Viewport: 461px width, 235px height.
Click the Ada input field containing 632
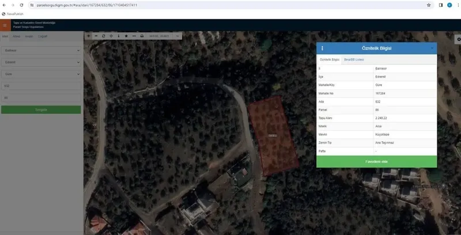(41, 86)
